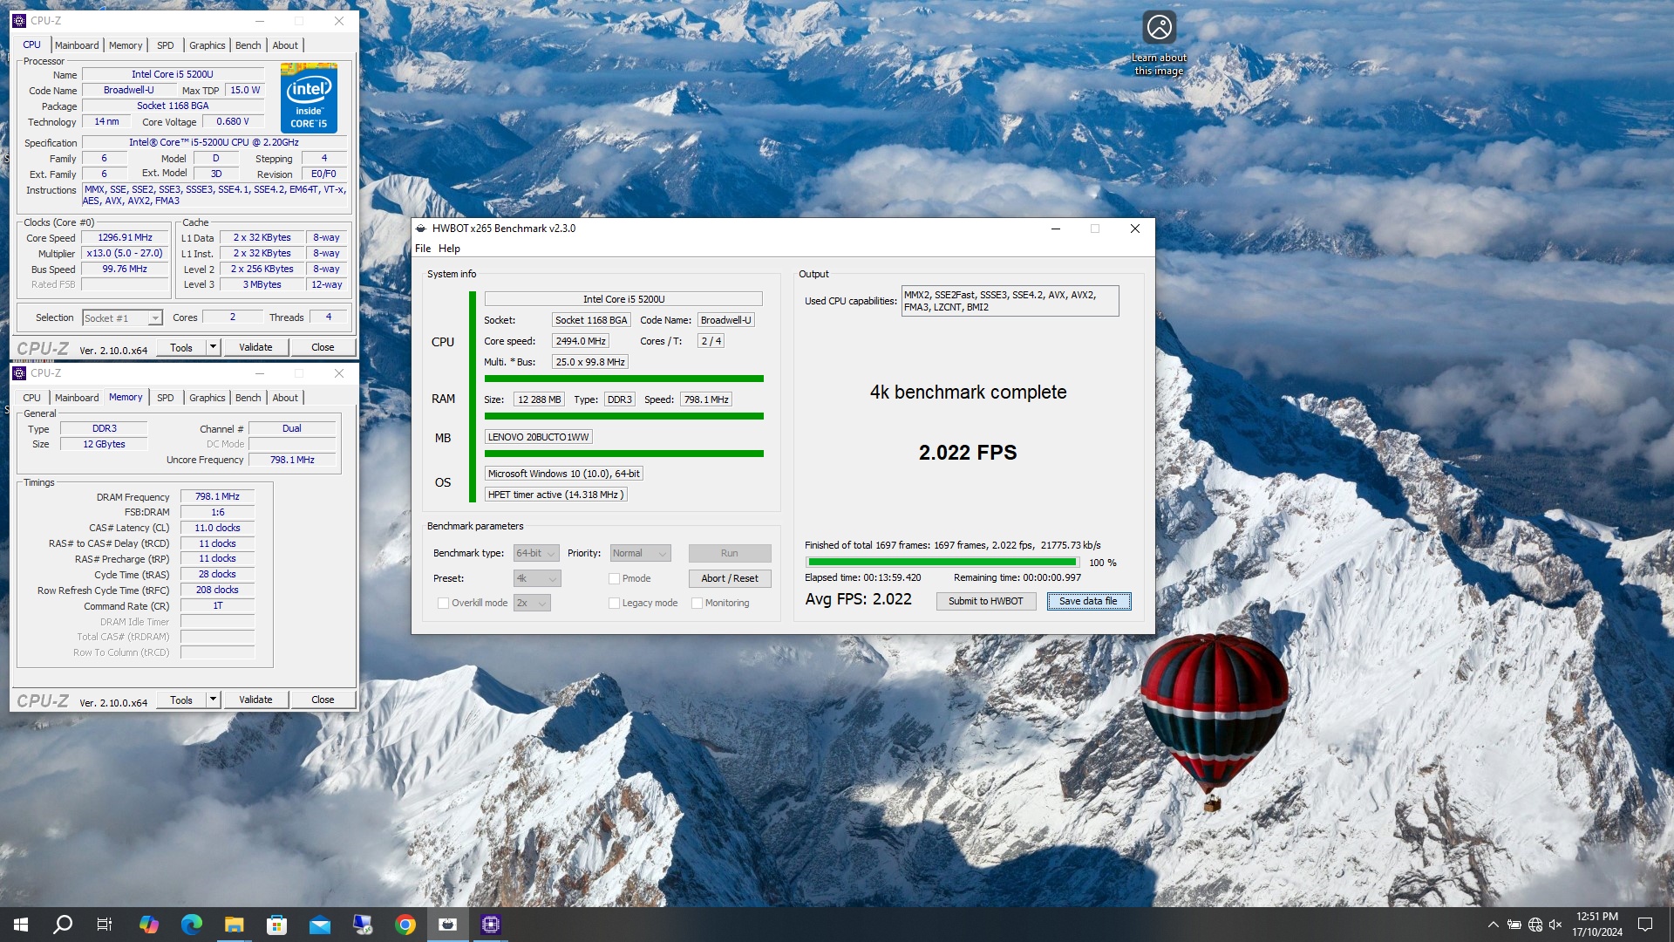This screenshot has width=1674, height=942.
Task: Click green bar beneath the CPU info
Action: [624, 379]
